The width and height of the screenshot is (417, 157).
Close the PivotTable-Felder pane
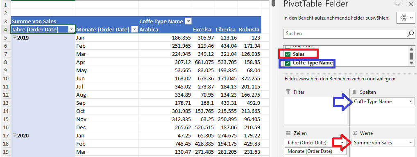(410, 4)
